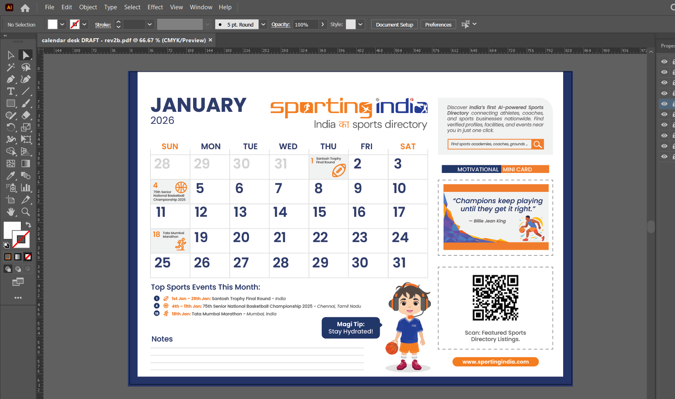This screenshot has width=675, height=399.
Task: Choose the Curvature tool
Action: (x=26, y=79)
